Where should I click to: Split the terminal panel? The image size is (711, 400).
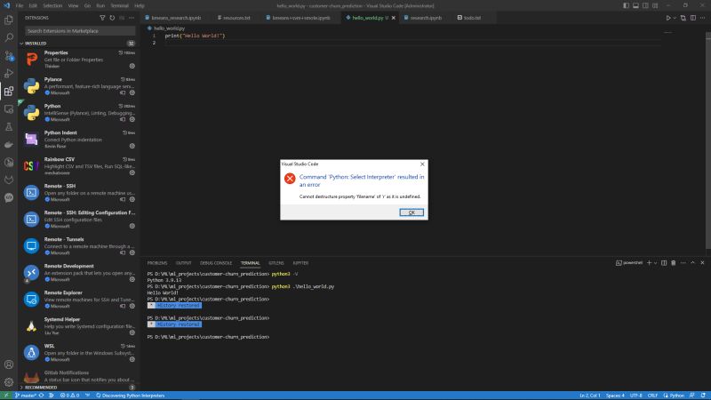[x=664, y=263]
